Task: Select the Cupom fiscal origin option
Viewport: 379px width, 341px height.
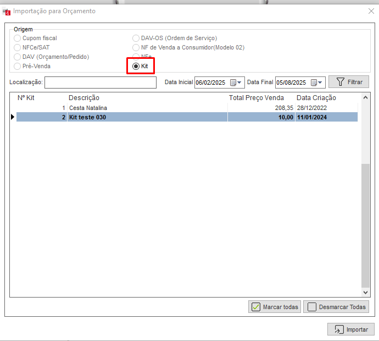Action: pyautogui.click(x=18, y=38)
